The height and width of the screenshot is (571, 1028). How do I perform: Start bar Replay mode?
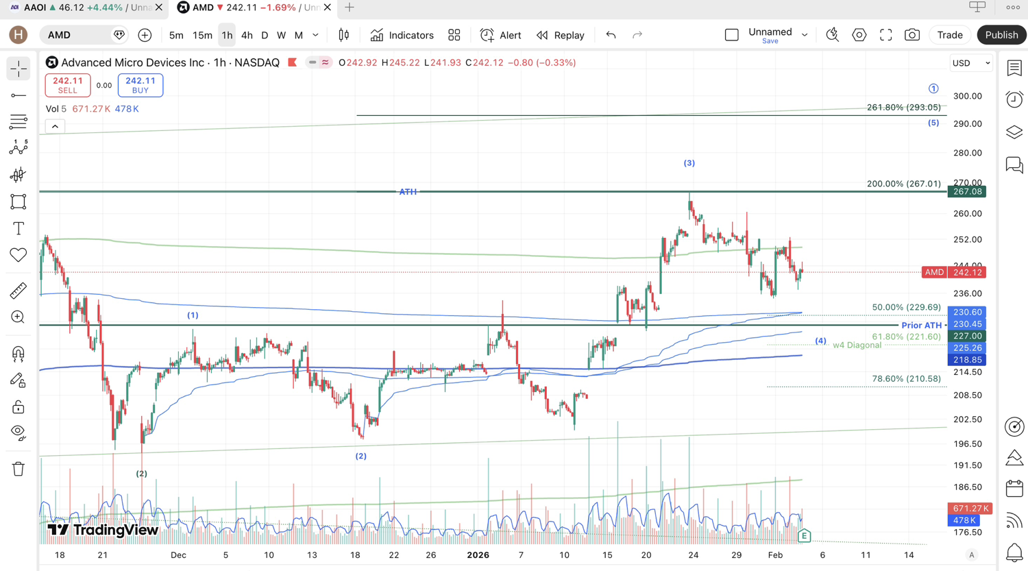click(561, 35)
